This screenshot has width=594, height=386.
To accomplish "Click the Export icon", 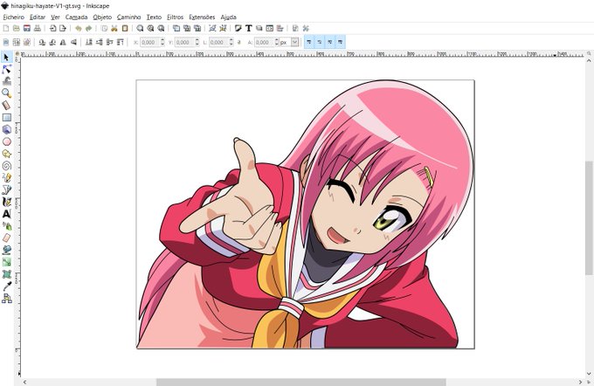I will point(63,29).
